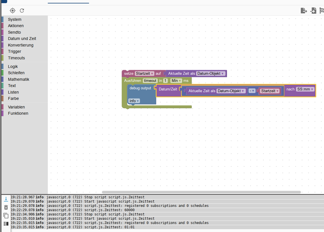Click the timeout delay value field showing 1
This screenshot has width=324, height=232.
165,81
